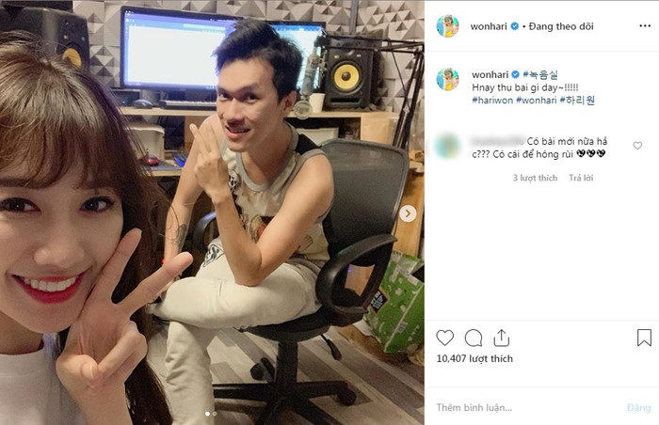Save the post with the bookmark icon
Screen dimensions: 659x425
644,338
